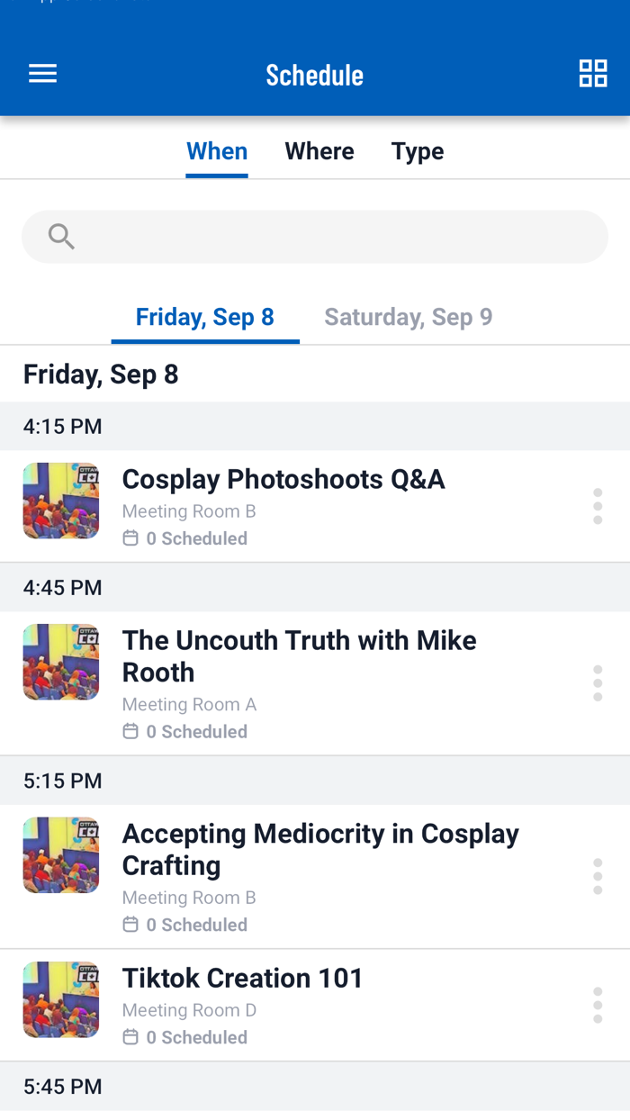
Task: Open the Tiktok Creation 101 session
Action: 243,978
